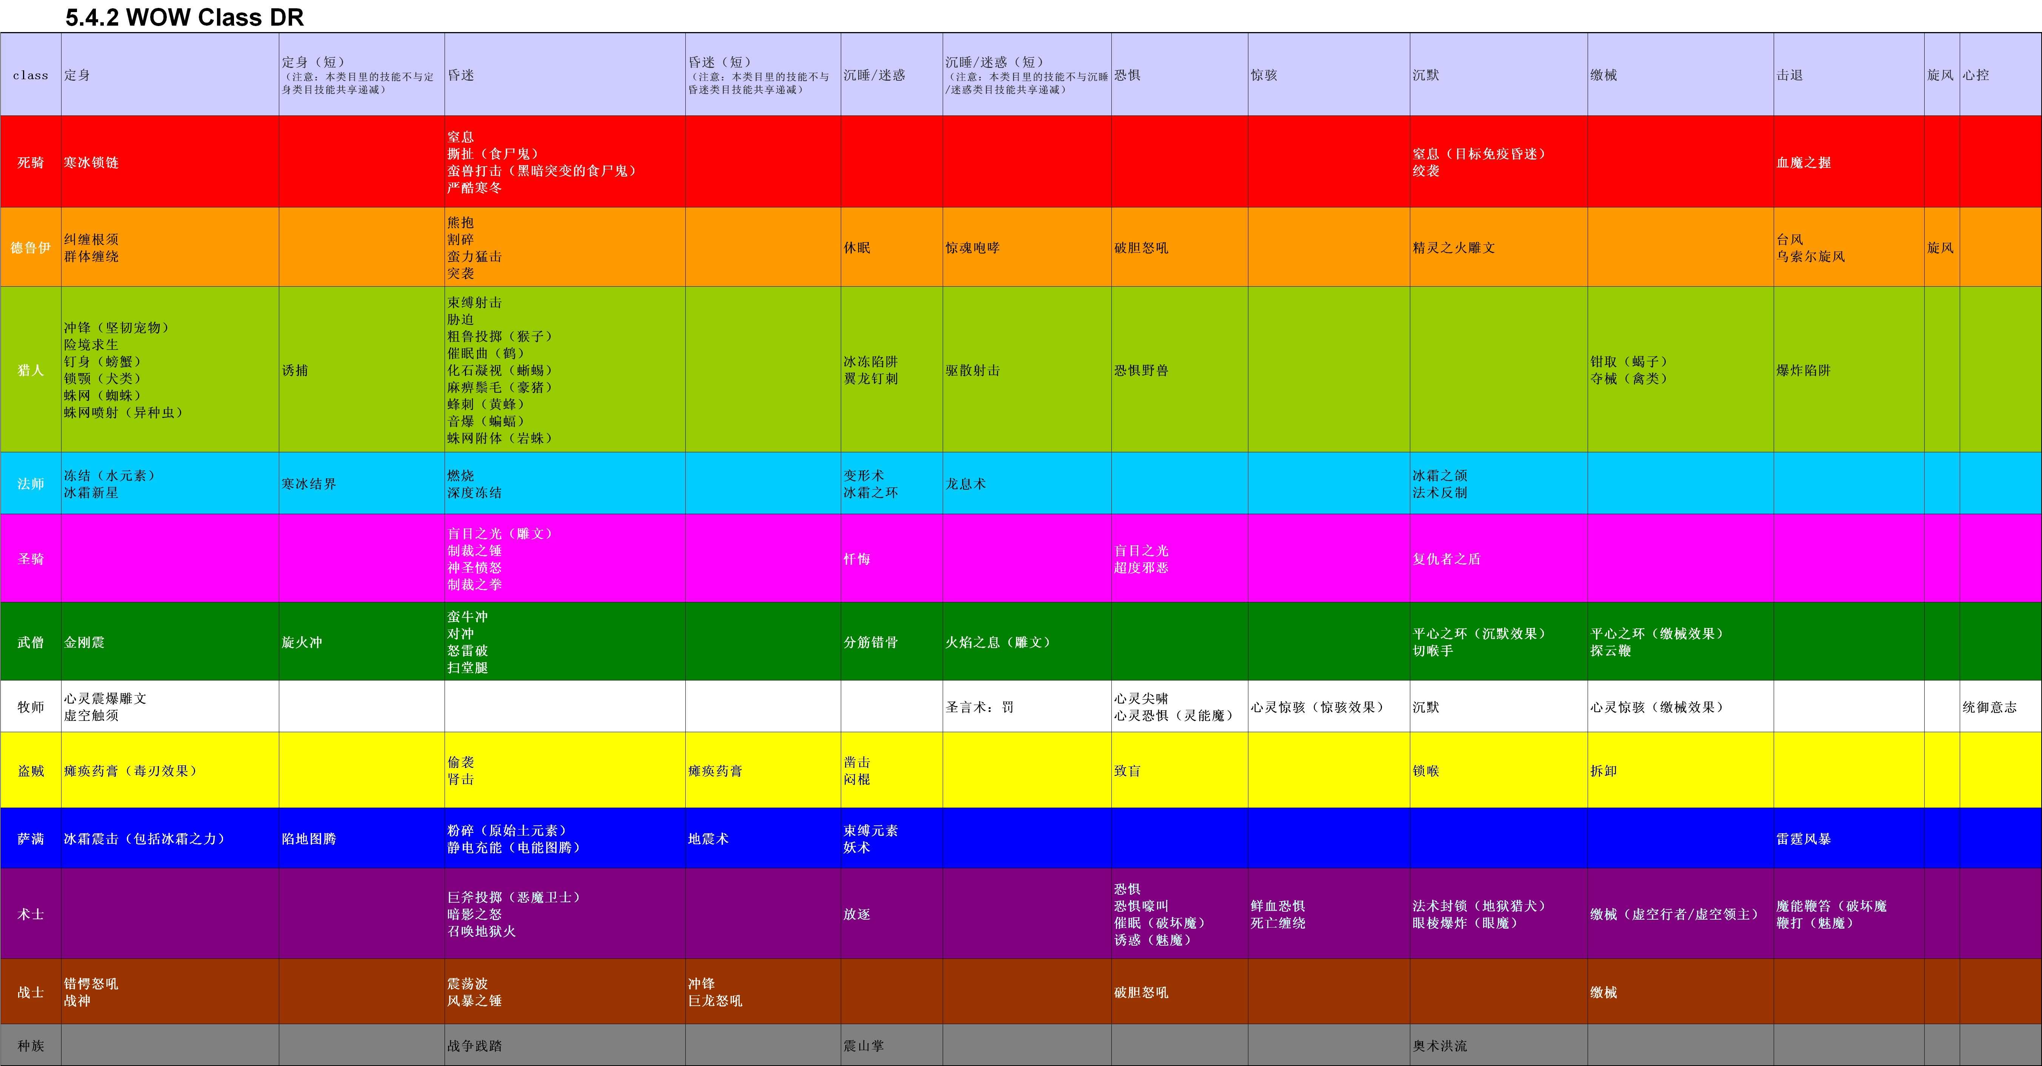Select the "心控" column header
The width and height of the screenshot is (2042, 1066).
tap(2000, 75)
